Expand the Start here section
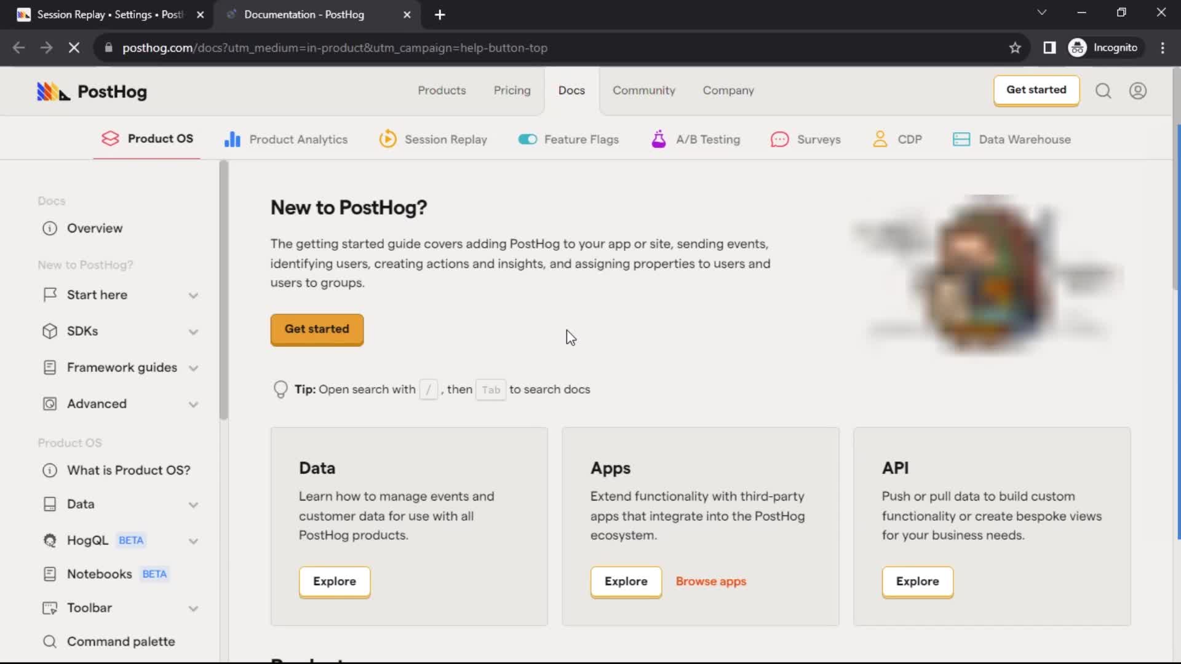The width and height of the screenshot is (1181, 664). pos(193,296)
